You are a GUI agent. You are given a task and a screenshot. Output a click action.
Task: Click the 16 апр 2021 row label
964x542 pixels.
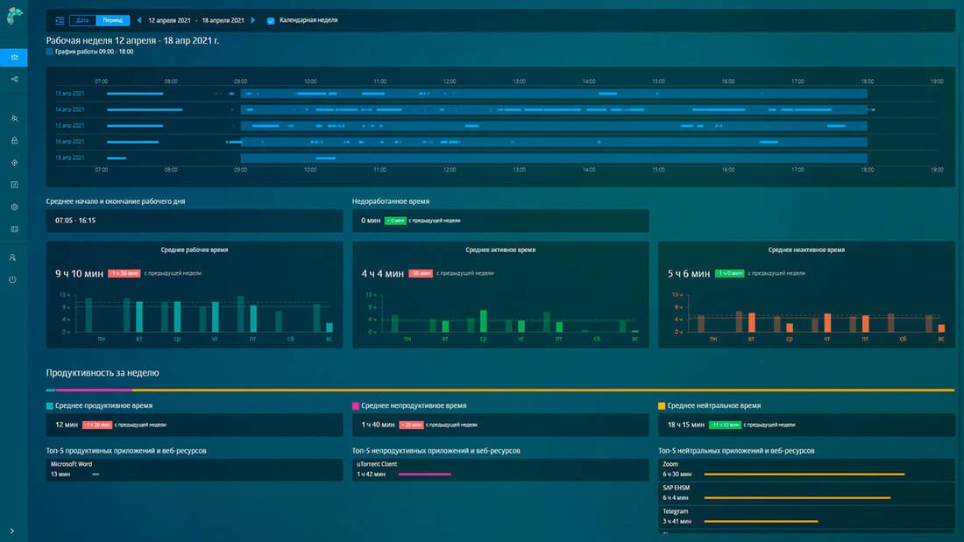[x=70, y=141]
